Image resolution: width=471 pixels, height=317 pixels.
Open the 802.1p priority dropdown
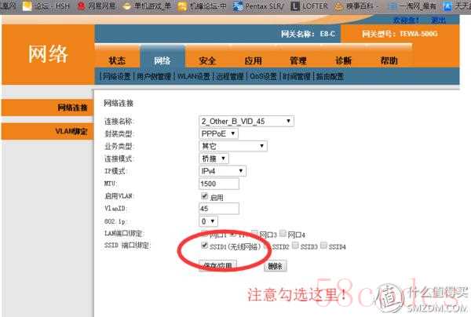coord(208,221)
